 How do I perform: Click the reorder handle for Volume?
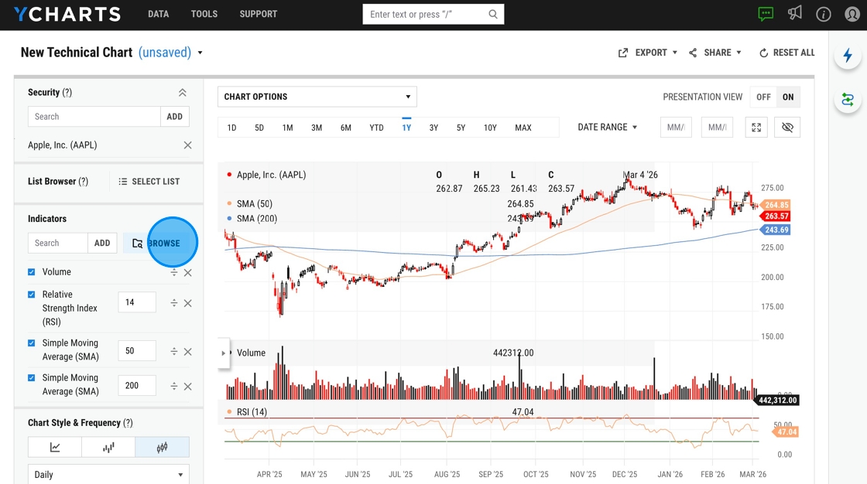point(173,273)
